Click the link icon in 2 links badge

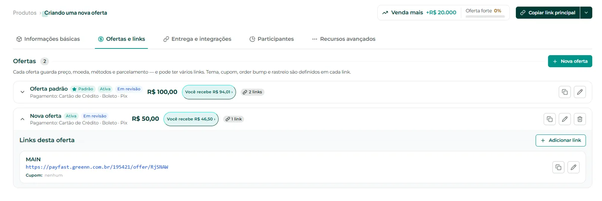click(245, 92)
